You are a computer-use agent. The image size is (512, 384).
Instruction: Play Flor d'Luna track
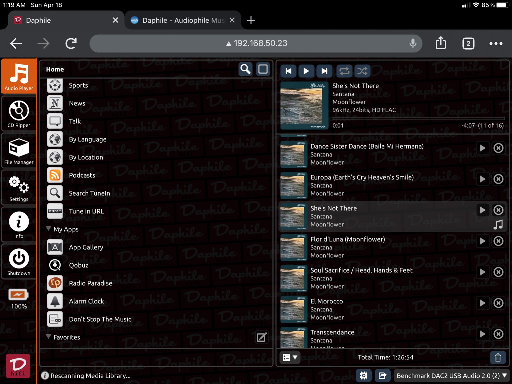point(483,241)
